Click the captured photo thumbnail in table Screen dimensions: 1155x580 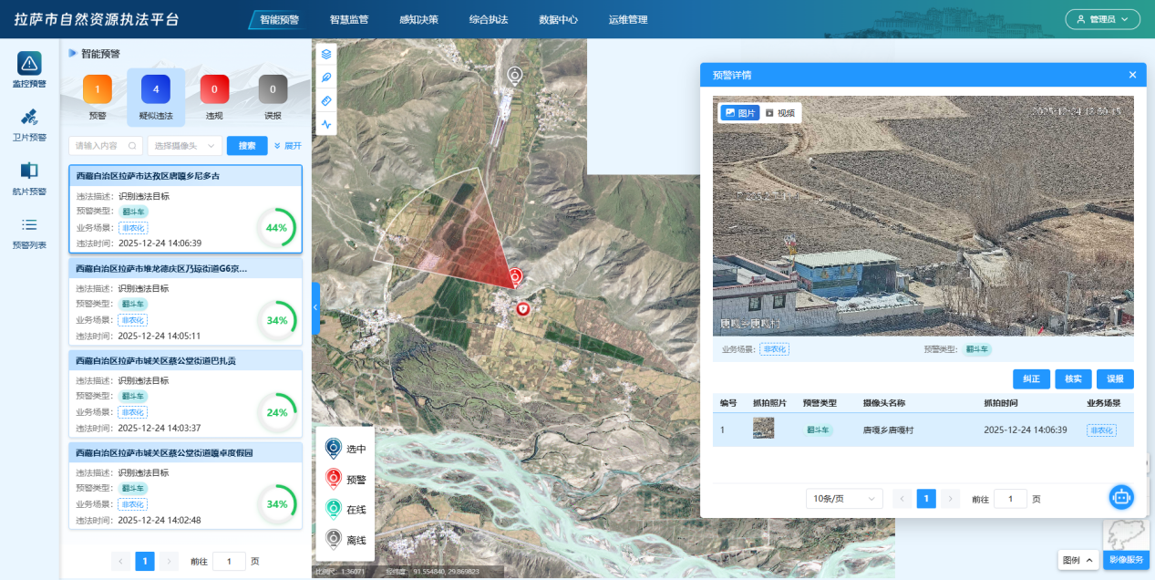coord(763,430)
